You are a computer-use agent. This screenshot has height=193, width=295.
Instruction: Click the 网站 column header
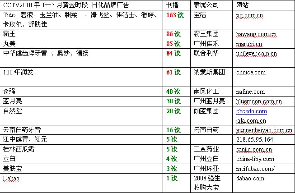(242, 5)
